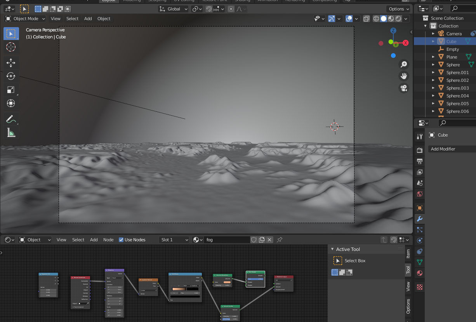Open the viewport Object menu

(x=104, y=19)
